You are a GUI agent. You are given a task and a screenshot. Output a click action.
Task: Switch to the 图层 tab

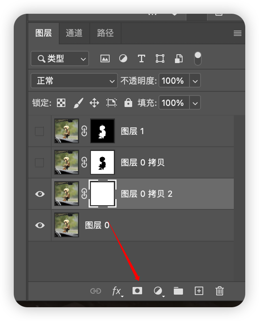tap(44, 33)
